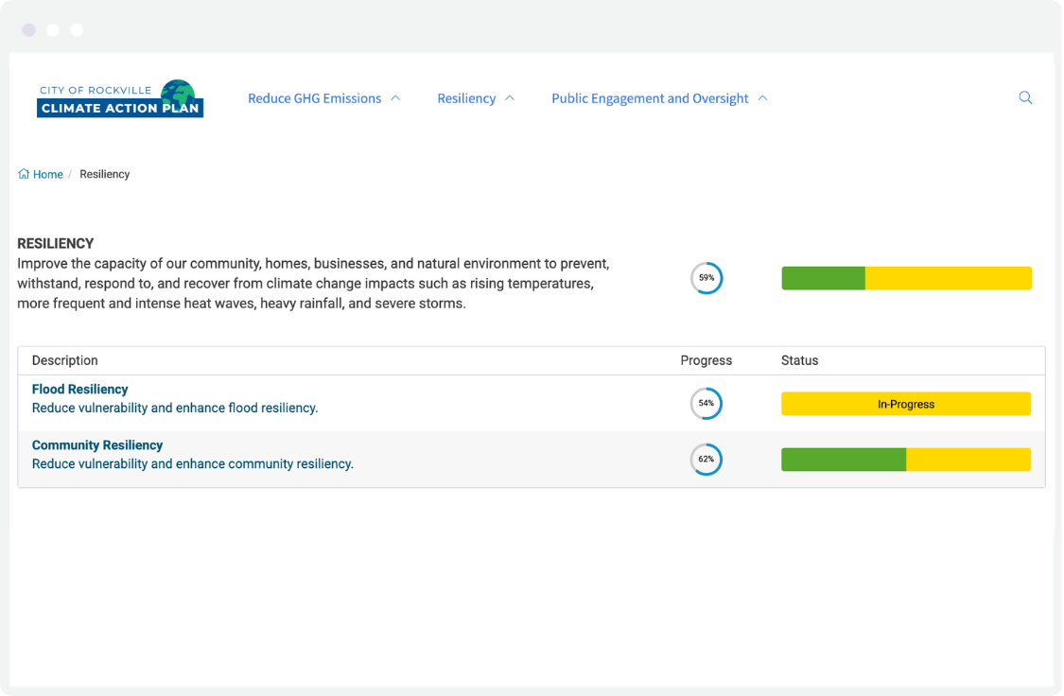The height and width of the screenshot is (696, 1064).
Task: Open the search icon
Action: (x=1025, y=97)
